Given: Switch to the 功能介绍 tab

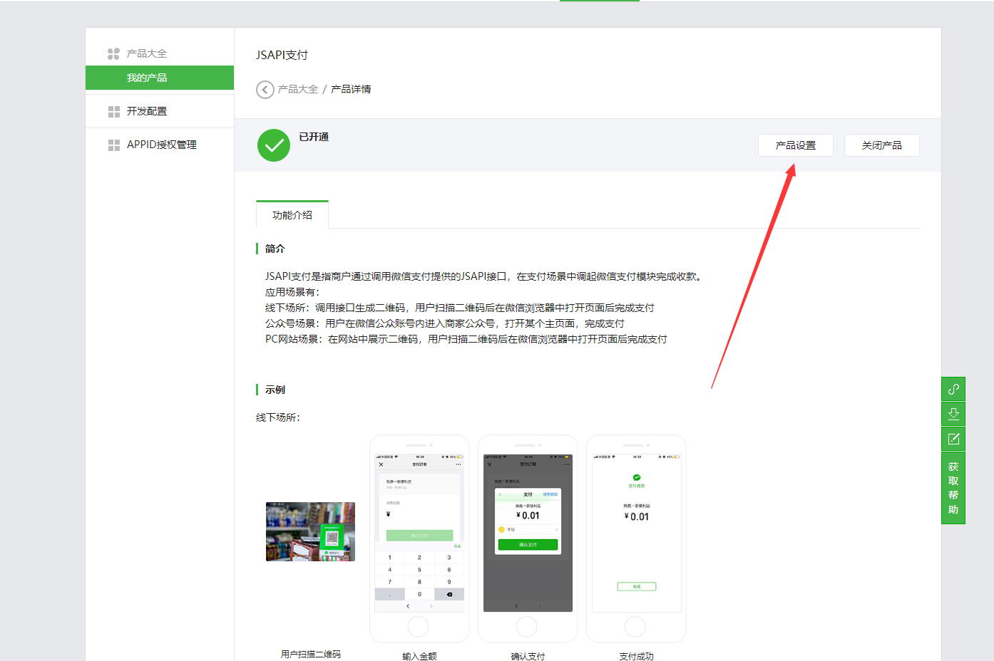Looking at the screenshot, I should click(292, 214).
